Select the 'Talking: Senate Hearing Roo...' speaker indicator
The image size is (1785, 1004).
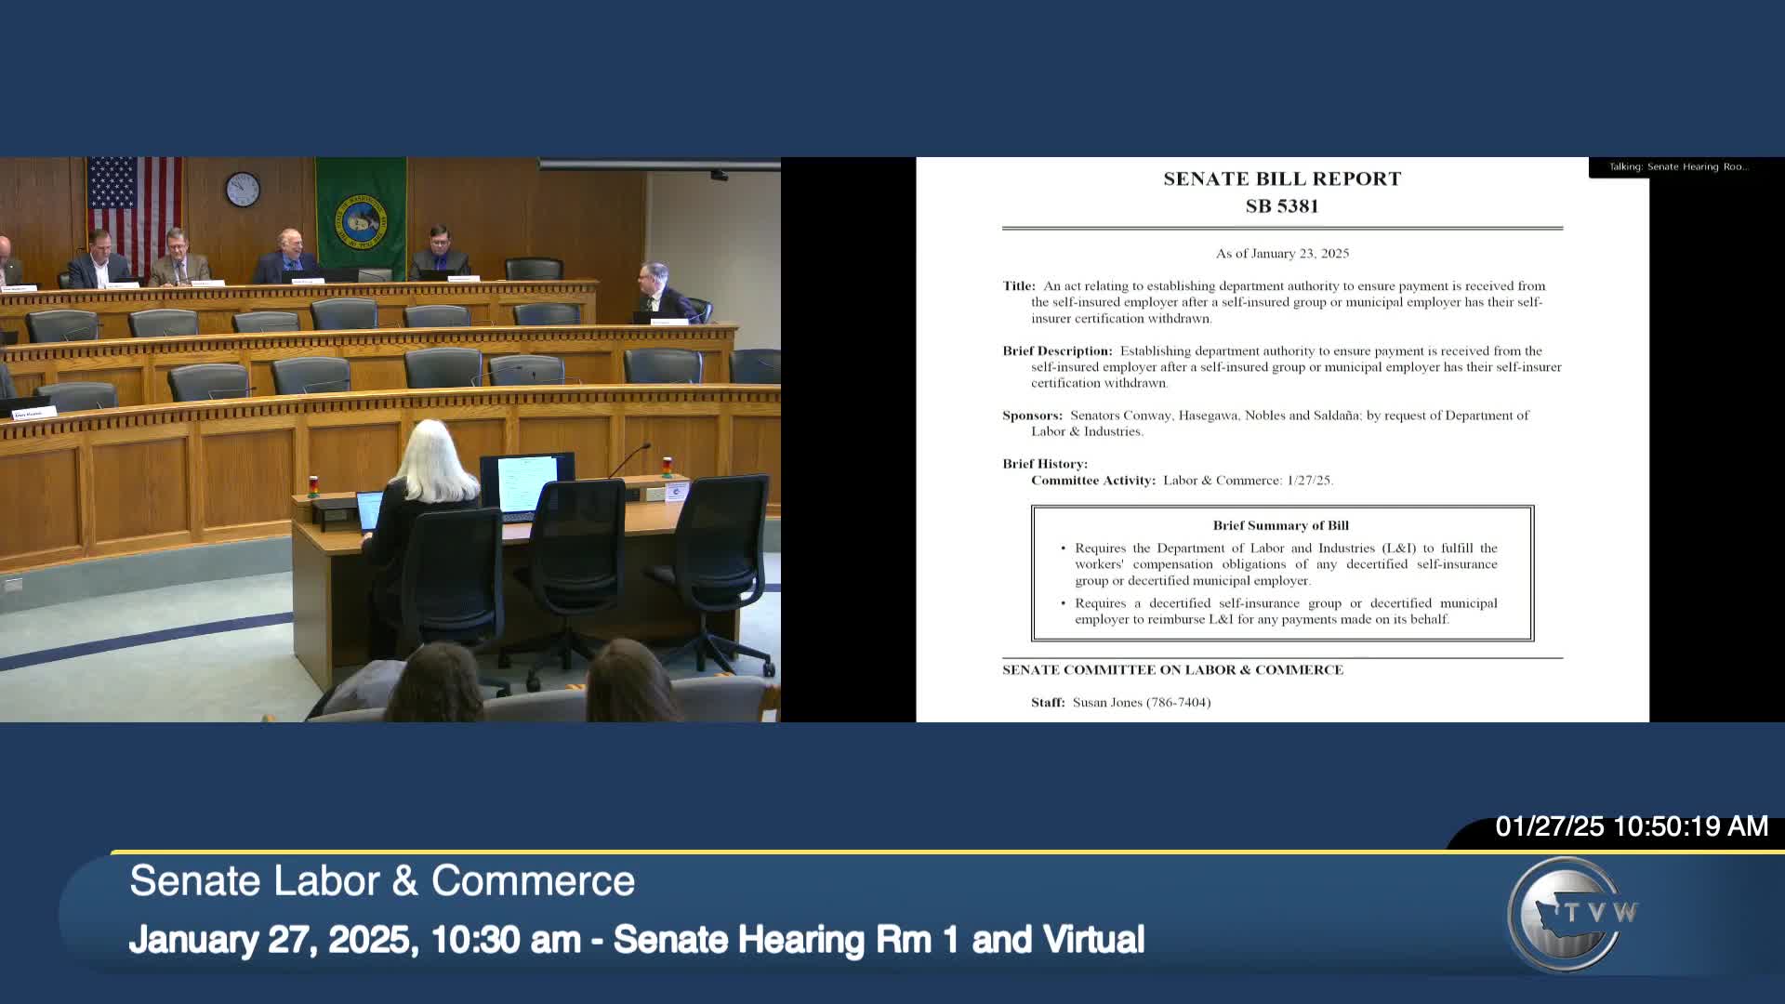click(1679, 165)
